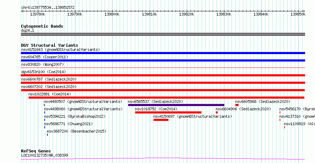The width and height of the screenshot is (315, 163).
Task: Select the gray 6q24.1 cytogenetic band
Action: [x=163, y=34]
